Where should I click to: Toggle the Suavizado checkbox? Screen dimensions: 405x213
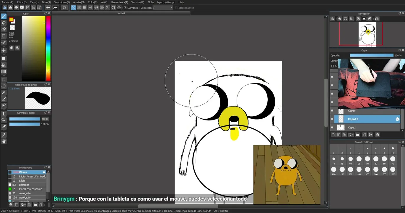pos(125,8)
